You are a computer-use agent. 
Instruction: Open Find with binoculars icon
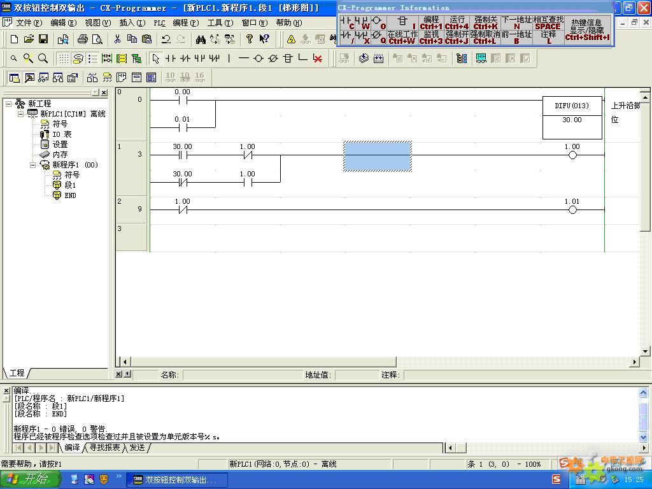pyautogui.click(x=201, y=39)
